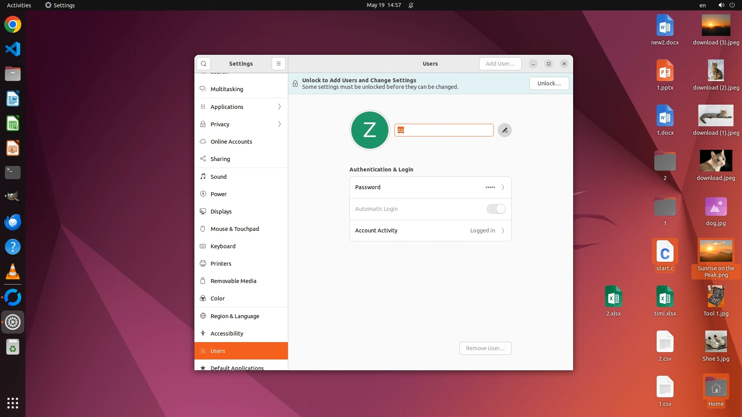The image size is (742, 417).
Task: Toggle the Automatic Login switch
Action: (496, 209)
